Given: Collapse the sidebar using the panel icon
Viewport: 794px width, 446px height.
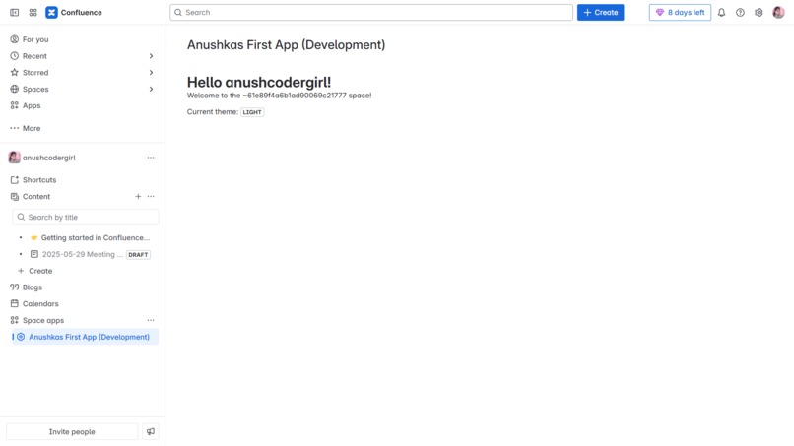Looking at the screenshot, I should (x=14, y=12).
